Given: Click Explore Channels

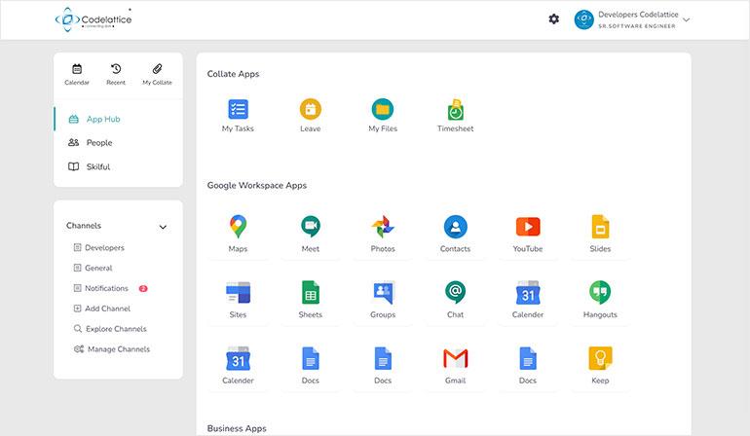Looking at the screenshot, I should point(110,329).
